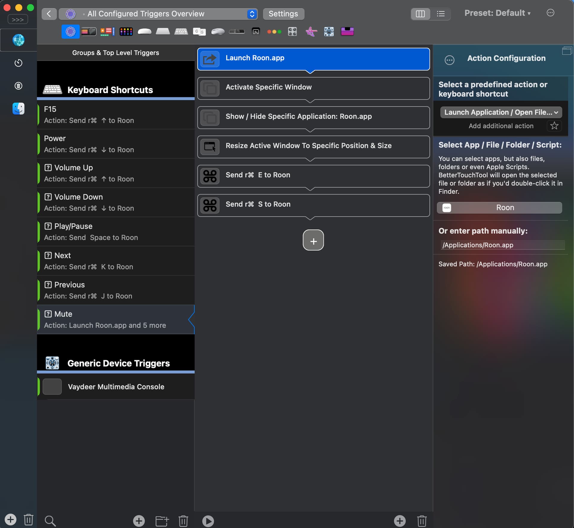Select the Finder app in sidebar
The image size is (574, 528).
(18, 109)
